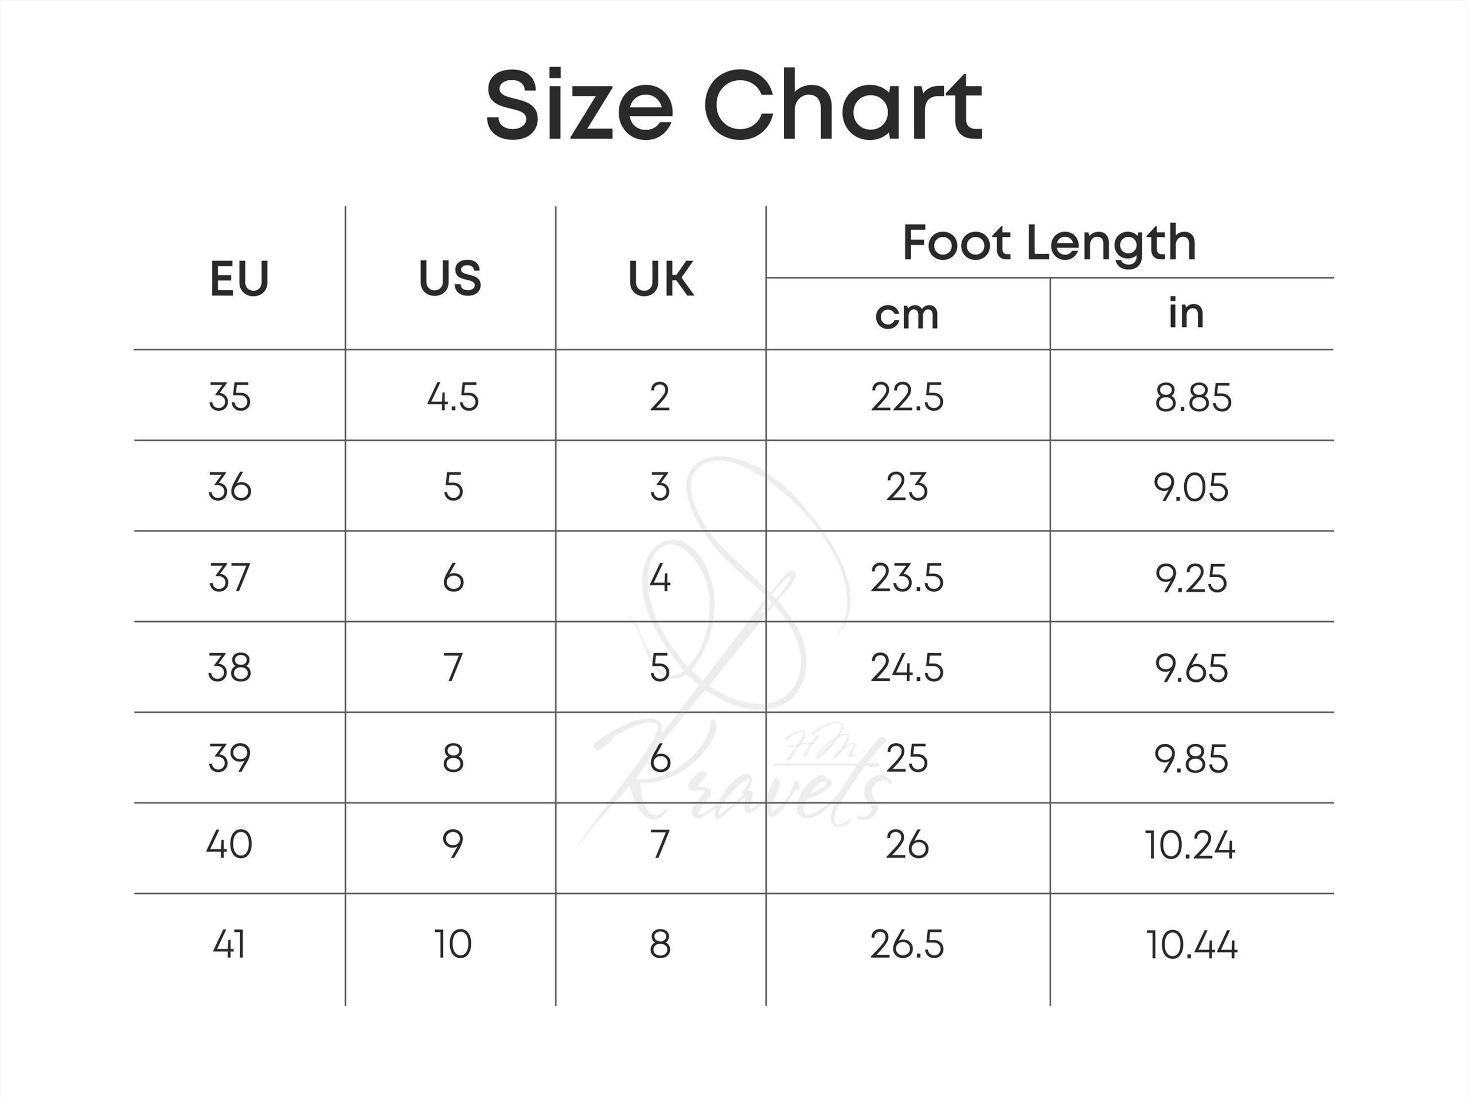Viewport: 1468px width, 1101px height.
Task: Select the 23.5 cm cell
Action: (x=907, y=577)
